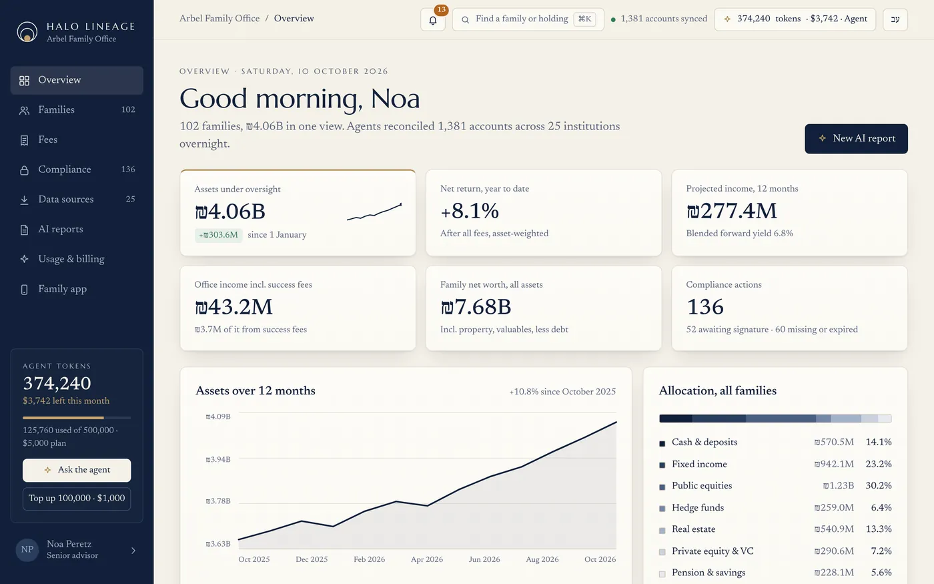The image size is (934, 584).
Task: Click the ⌘K shortcut badge
Action: tap(584, 19)
